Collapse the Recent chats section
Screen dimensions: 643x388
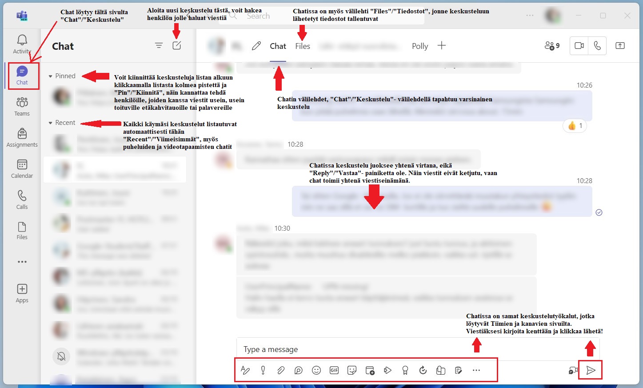(x=51, y=123)
